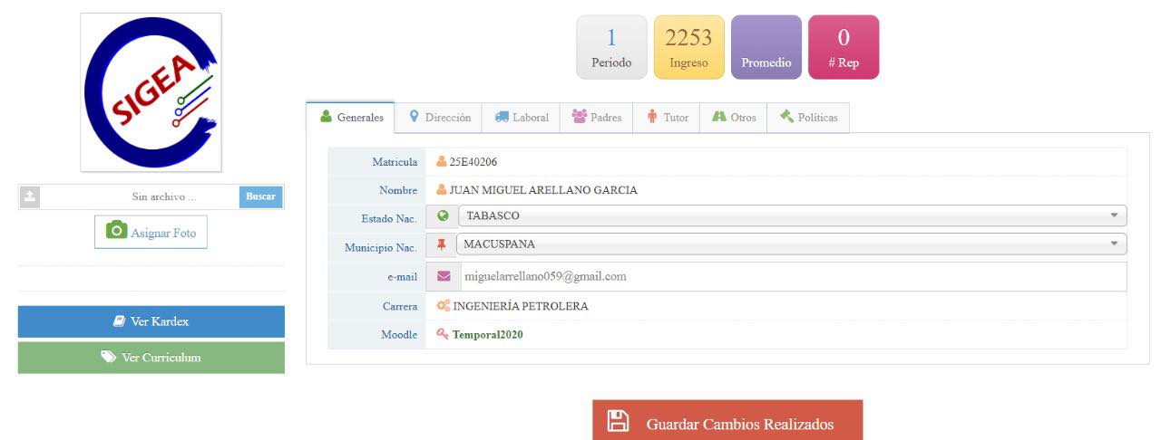Click into the e-mail input field
Viewport: 1161px width, 440px height.
point(791,276)
